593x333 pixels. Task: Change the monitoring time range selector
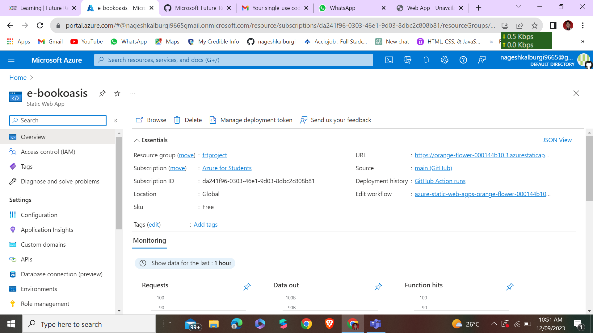(185, 263)
